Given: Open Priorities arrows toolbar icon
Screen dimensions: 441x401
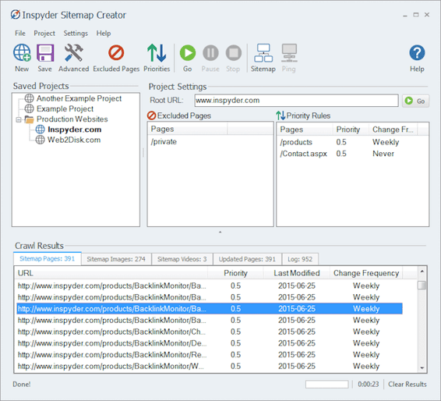Looking at the screenshot, I should pyautogui.click(x=157, y=52).
